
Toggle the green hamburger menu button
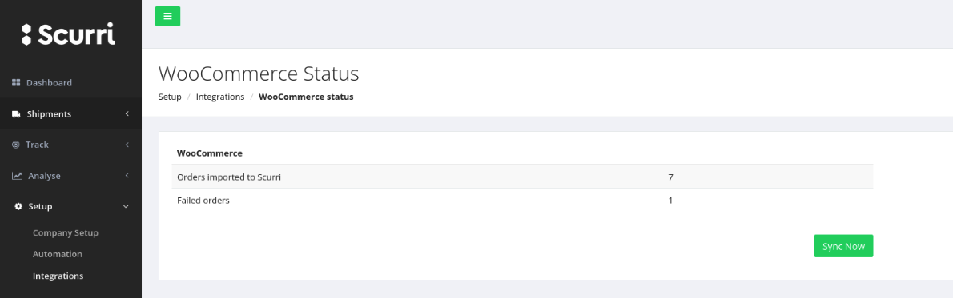pyautogui.click(x=167, y=16)
